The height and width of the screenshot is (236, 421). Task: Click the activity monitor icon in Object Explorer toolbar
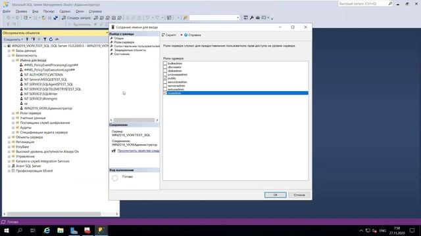[x=57, y=39]
